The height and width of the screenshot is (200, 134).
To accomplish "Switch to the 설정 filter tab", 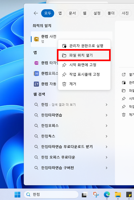I will click(x=97, y=13).
